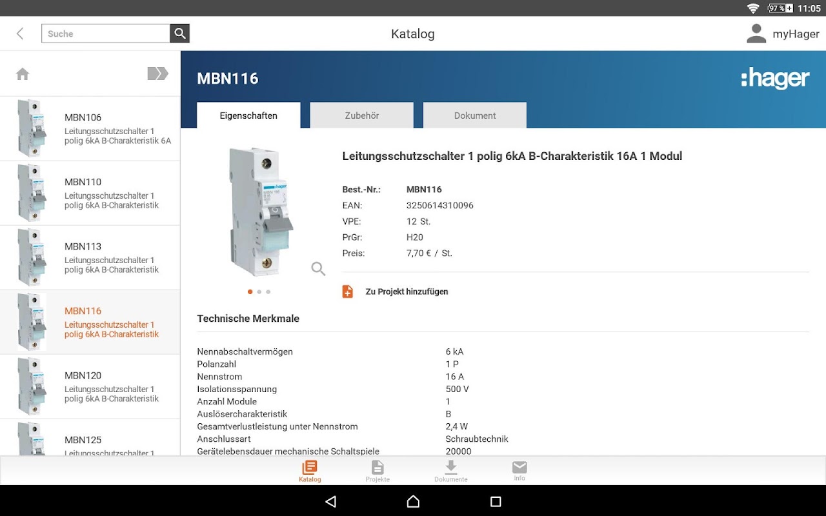
Task: Tap the Wi-Fi status icon
Action: tap(753, 8)
